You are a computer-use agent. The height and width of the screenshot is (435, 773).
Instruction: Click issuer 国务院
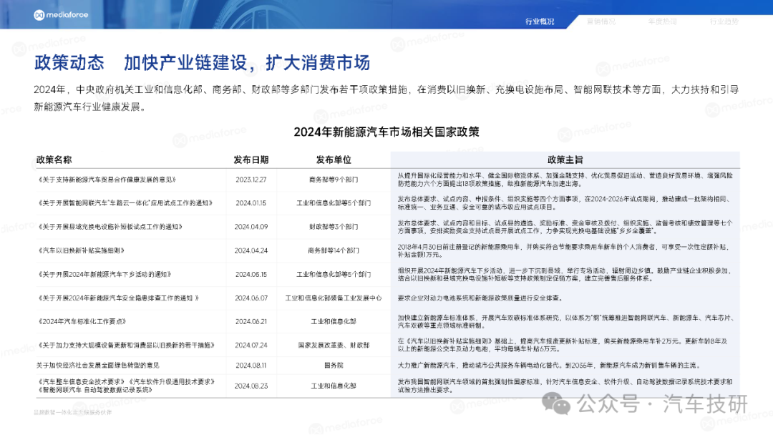(x=334, y=366)
